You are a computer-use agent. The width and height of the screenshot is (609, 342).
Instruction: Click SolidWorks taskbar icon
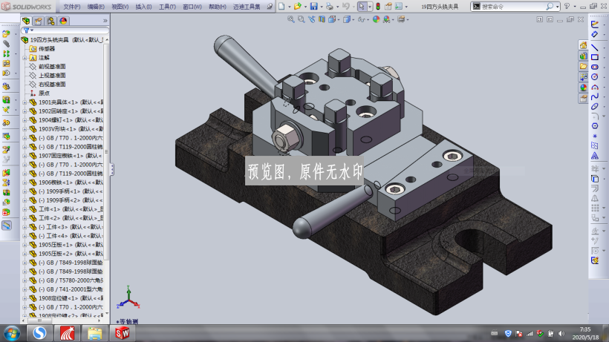(x=122, y=333)
